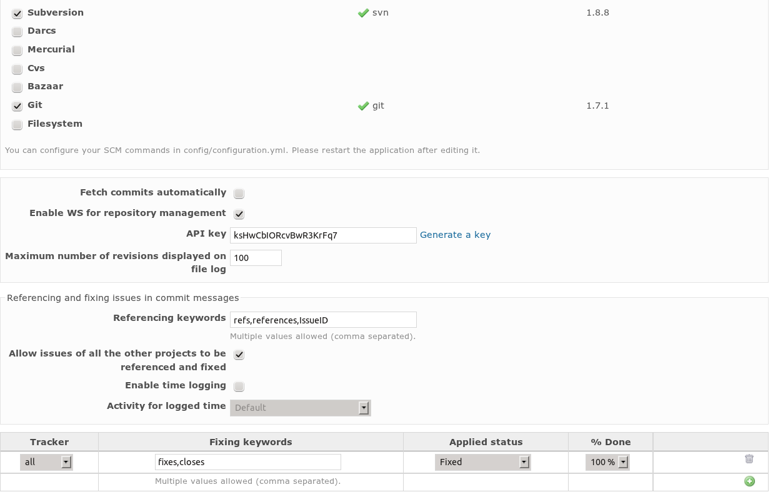Open the Tracker dropdown set to all
The height and width of the screenshot is (492, 773).
click(47, 462)
